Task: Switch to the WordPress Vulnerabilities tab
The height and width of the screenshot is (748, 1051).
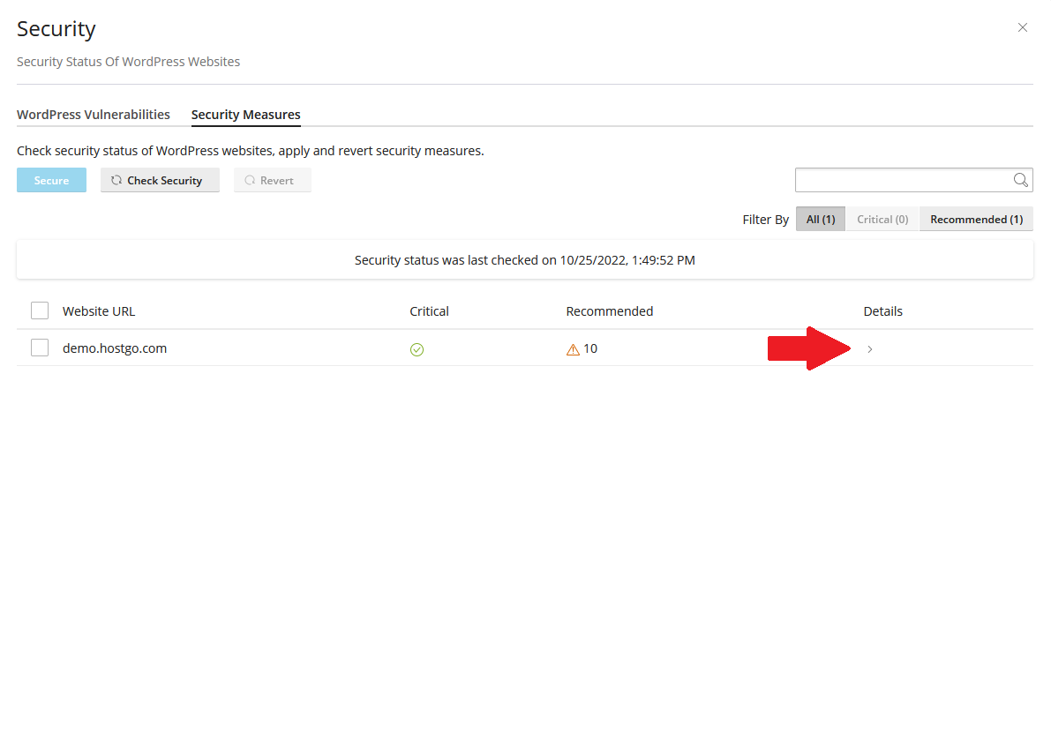Action: 94,115
